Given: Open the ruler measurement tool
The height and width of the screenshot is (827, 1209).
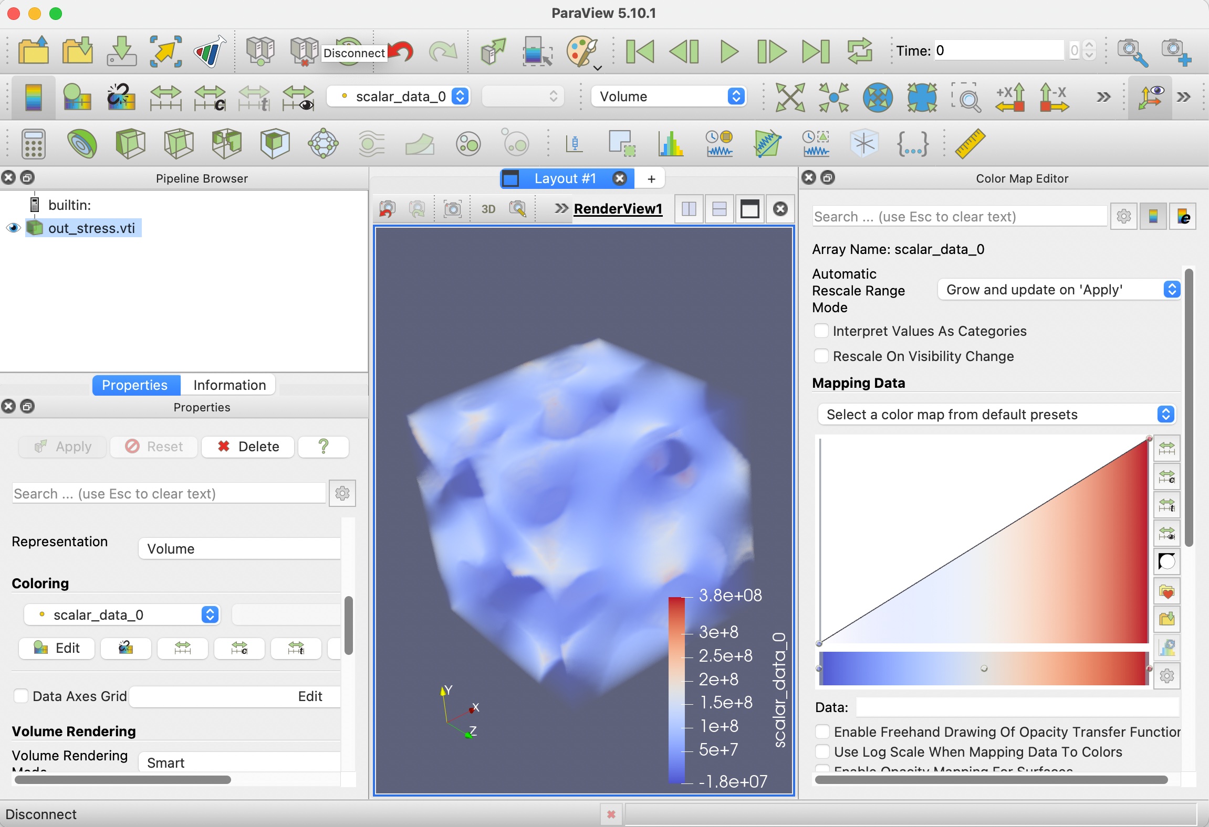Looking at the screenshot, I should click(970, 143).
